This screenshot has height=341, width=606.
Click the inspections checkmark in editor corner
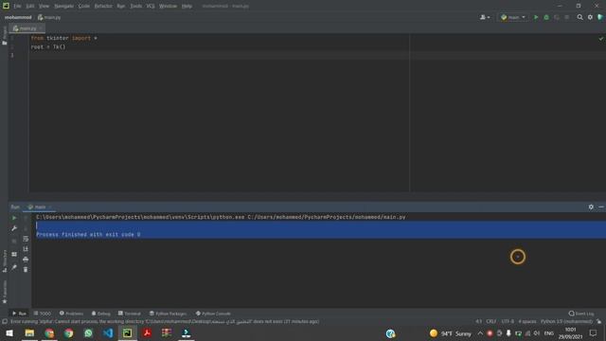pos(601,39)
